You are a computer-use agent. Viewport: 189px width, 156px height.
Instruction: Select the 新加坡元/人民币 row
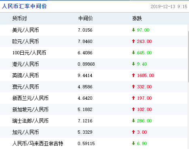(x=94, y=109)
